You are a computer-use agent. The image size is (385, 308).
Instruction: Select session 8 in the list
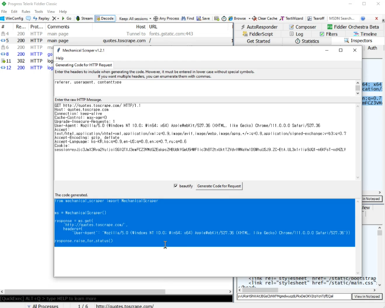27,54
